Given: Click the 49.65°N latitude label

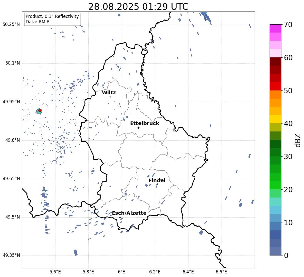Looking at the screenshot, I should [x=11, y=179].
